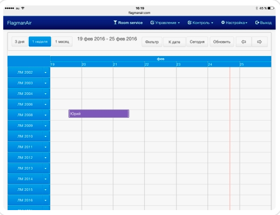Image resolution: width=280 pixels, height=215 pixels.
Task: Select the ЛМ 2004 room label
Action: 25,94
